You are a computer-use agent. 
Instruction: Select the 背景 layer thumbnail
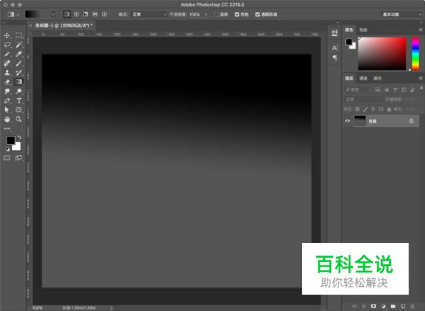click(360, 121)
